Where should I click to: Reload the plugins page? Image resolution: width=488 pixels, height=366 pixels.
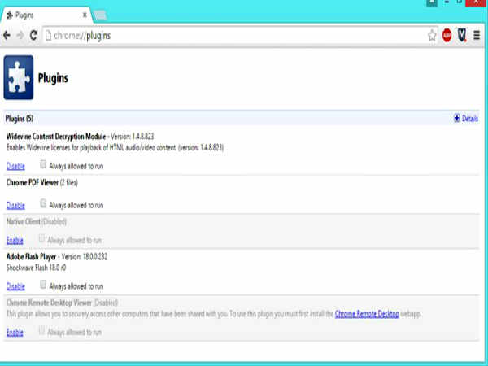pos(33,36)
